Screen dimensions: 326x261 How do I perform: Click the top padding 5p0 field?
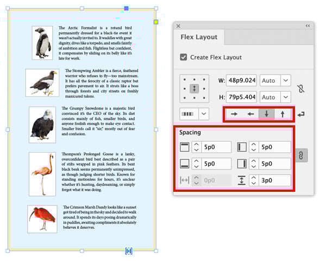pos(216,147)
